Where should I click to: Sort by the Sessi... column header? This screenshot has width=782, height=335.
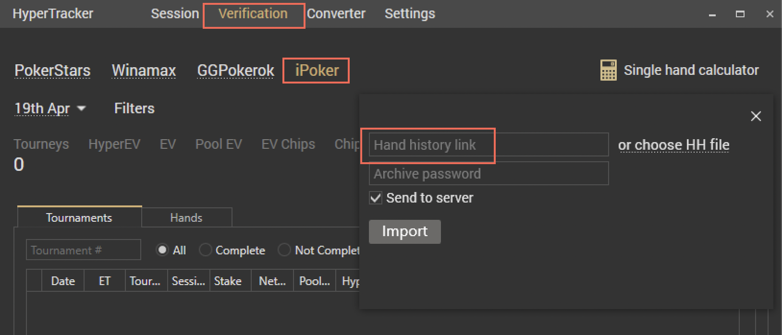188,281
